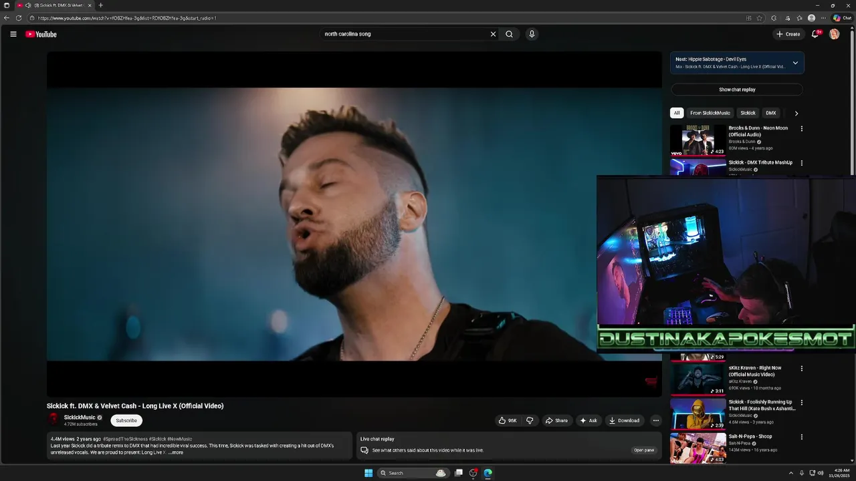
Task: Go back with the browser back arrow
Action: click(x=7, y=18)
